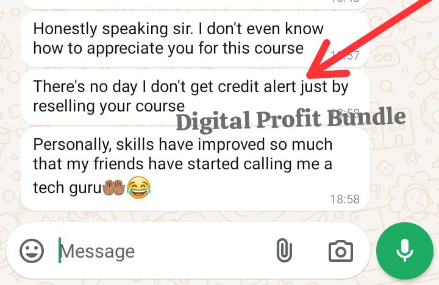Click the 18:58 timestamp on tech guru message
Screen dimensions: 439x285
pos(345,199)
